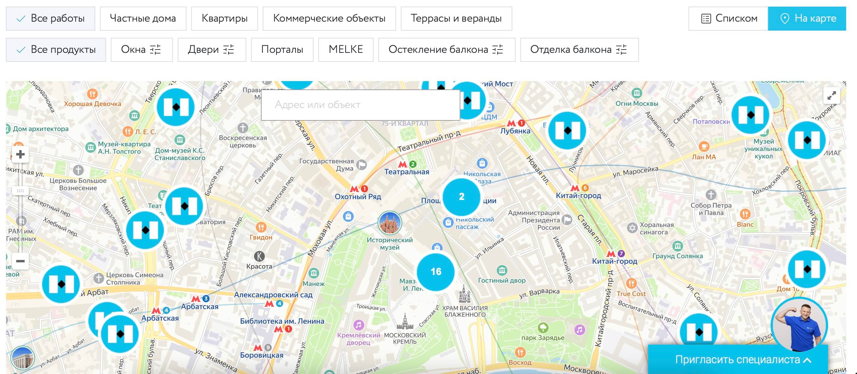The width and height of the screenshot is (857, 374).
Task: Select 'Коммерческие объекты' filter
Action: tap(329, 19)
